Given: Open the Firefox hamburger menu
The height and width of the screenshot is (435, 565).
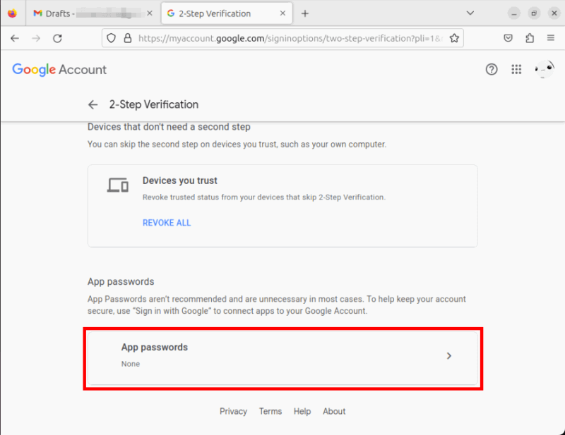Looking at the screenshot, I should 551,38.
